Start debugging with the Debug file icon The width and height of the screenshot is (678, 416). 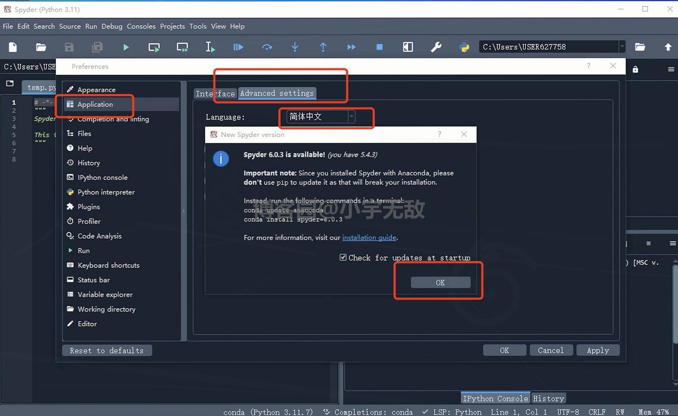pos(238,47)
